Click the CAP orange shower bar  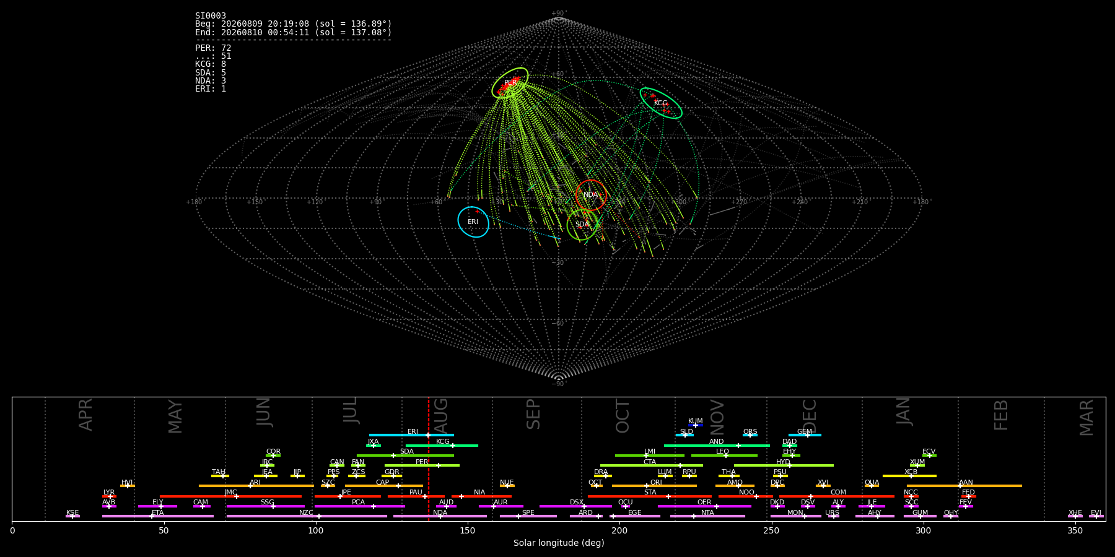[x=384, y=486]
